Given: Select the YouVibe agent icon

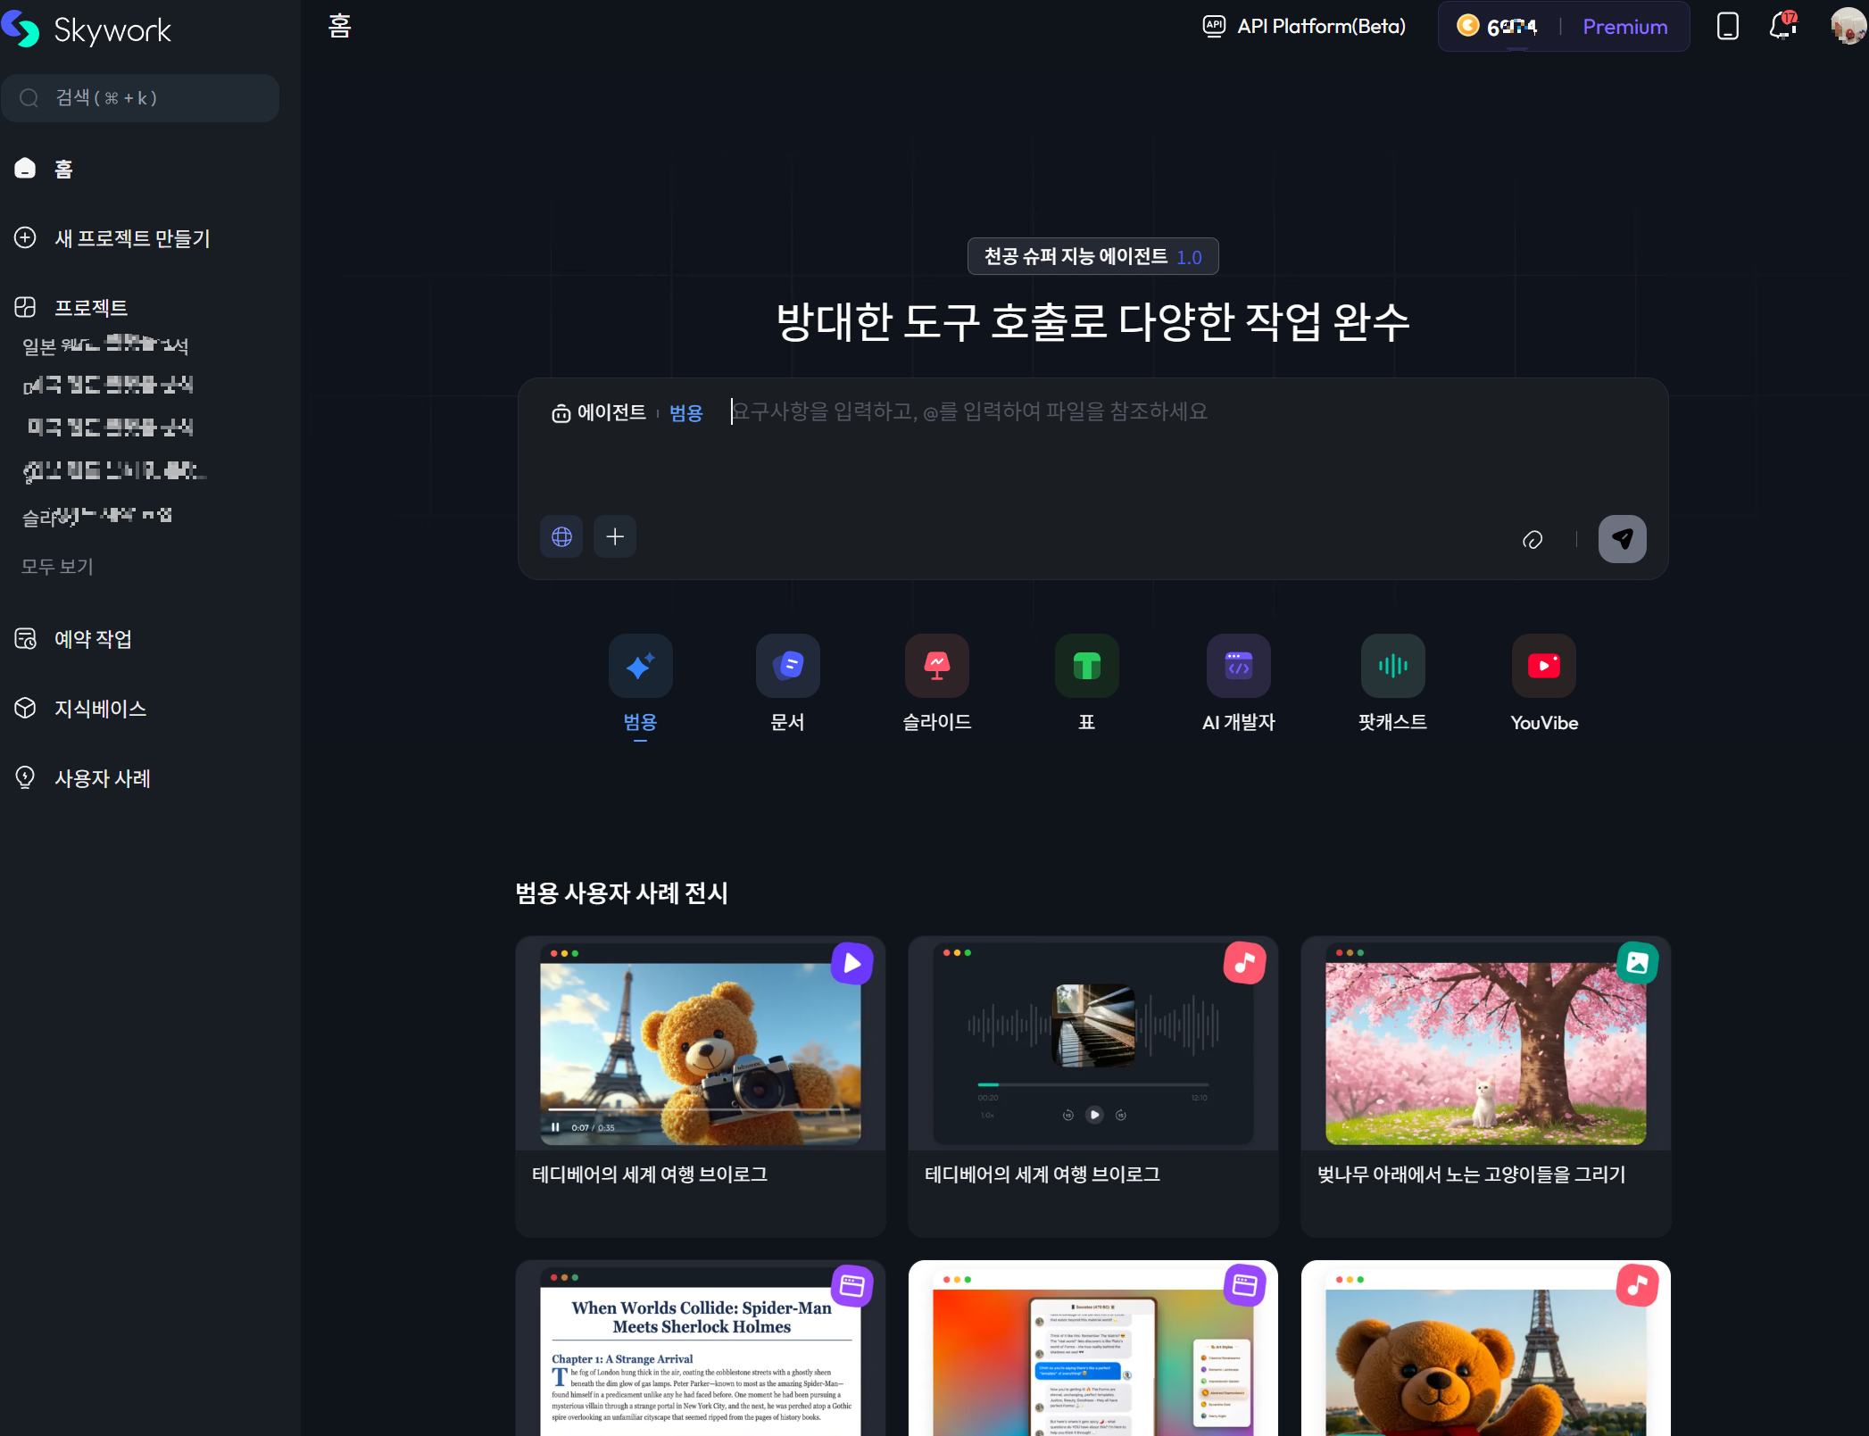Looking at the screenshot, I should click(1543, 666).
